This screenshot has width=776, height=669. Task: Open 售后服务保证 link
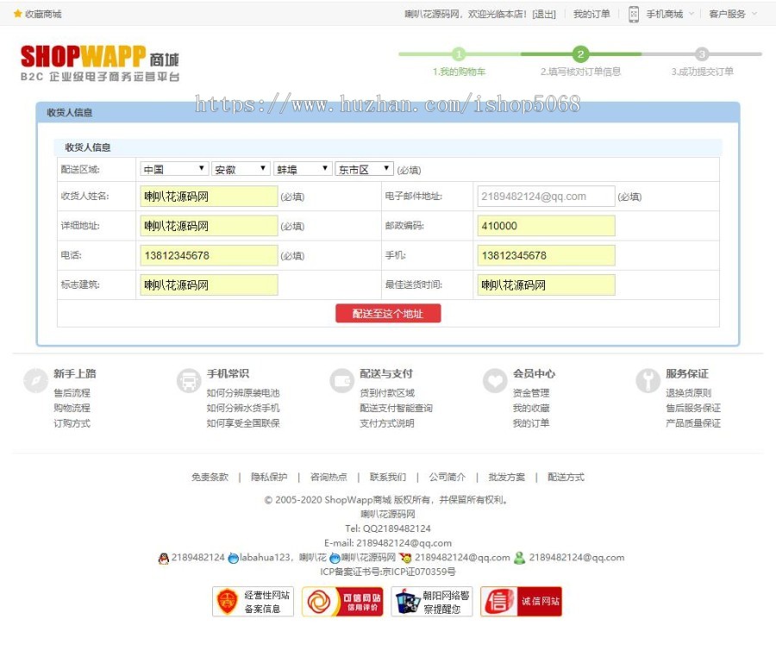tap(693, 408)
